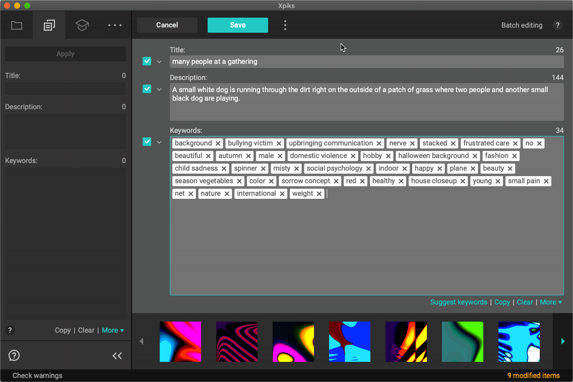Switch to the batch editing tab icon
Viewport: 573px width, 382px height.
point(49,25)
